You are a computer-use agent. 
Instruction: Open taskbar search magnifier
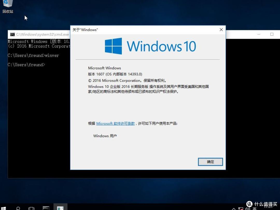(x=18, y=208)
